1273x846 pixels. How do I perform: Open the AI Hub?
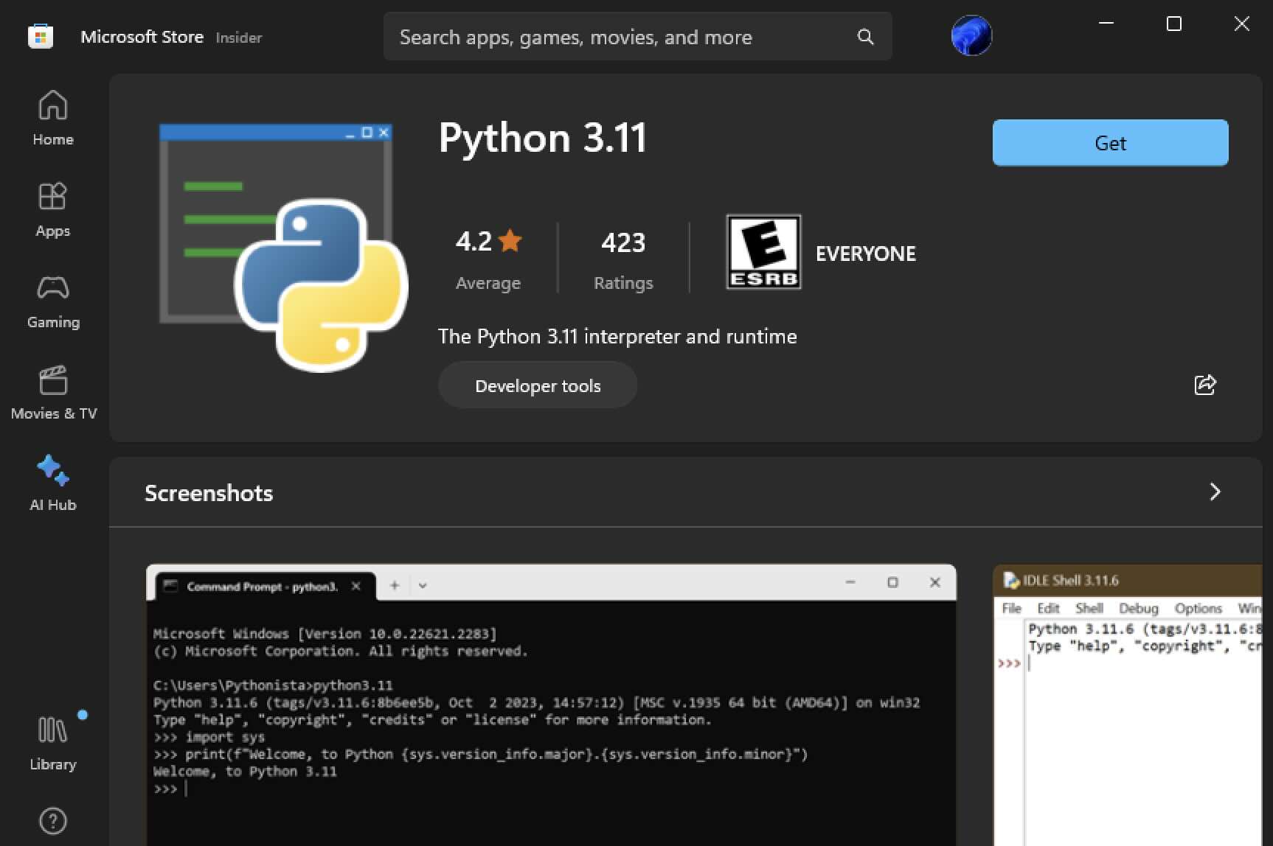(53, 484)
